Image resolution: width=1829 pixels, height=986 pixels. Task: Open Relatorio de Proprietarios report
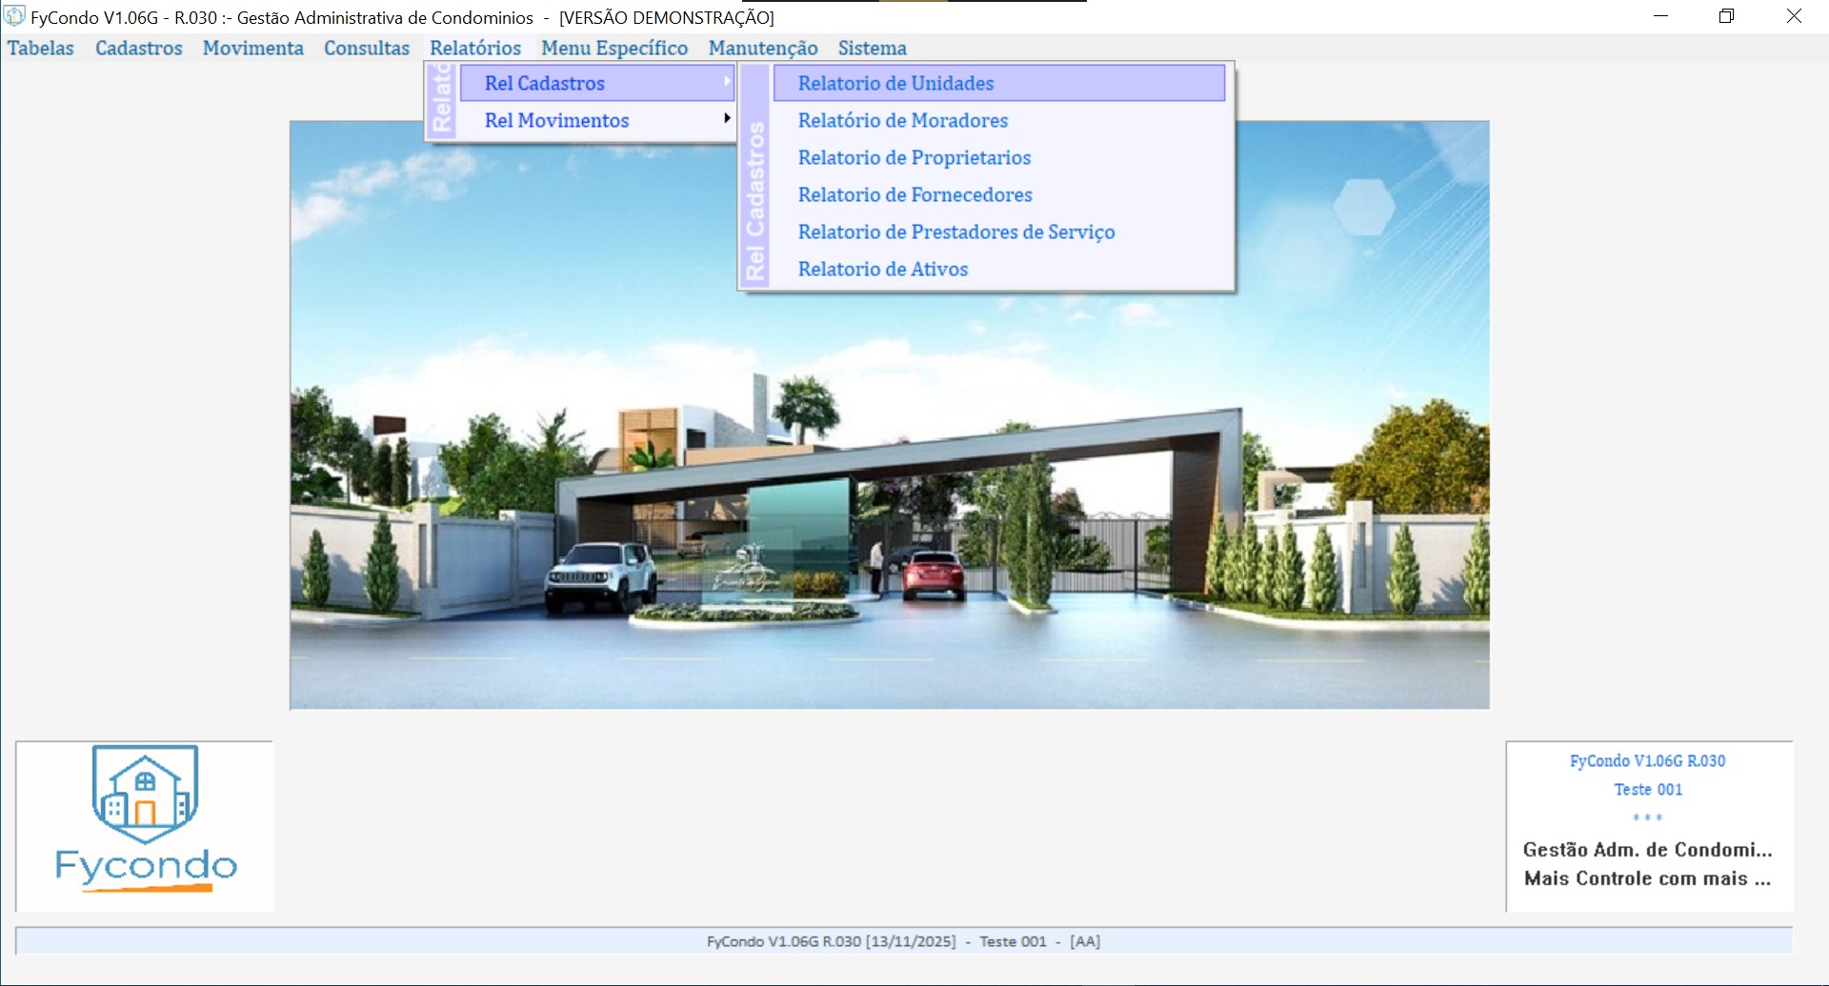(x=914, y=157)
